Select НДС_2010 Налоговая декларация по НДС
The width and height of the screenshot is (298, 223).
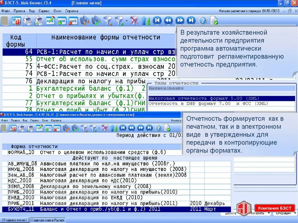[116, 181]
